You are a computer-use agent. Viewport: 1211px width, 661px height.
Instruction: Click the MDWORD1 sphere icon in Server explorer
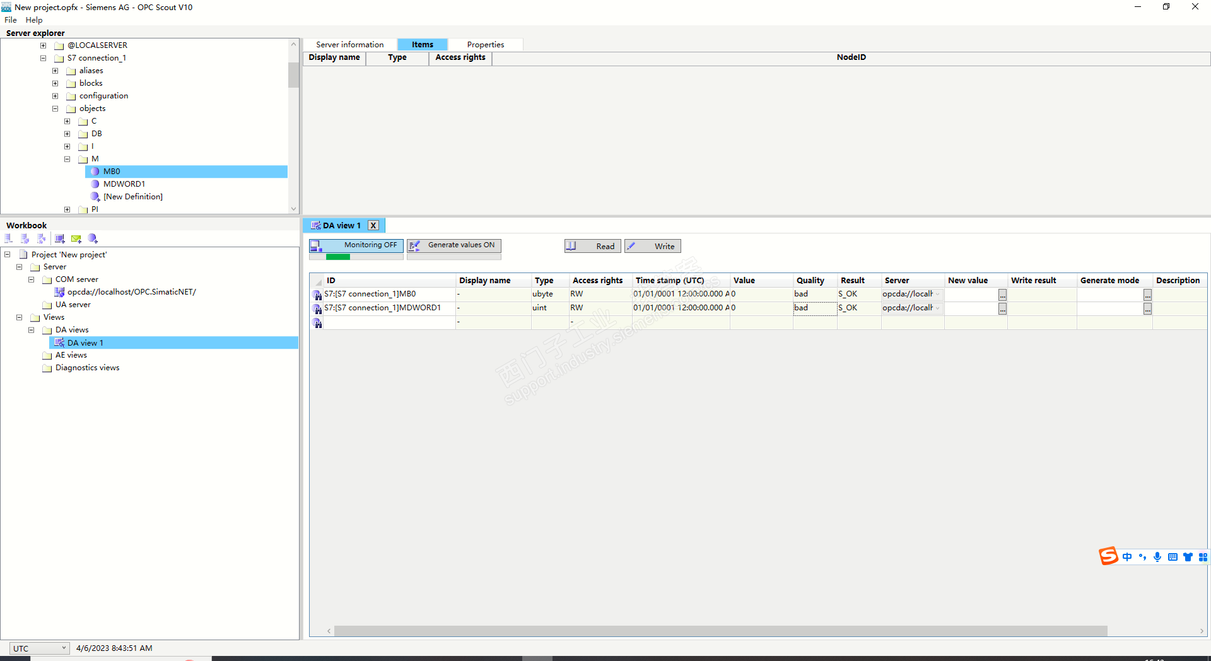point(95,184)
